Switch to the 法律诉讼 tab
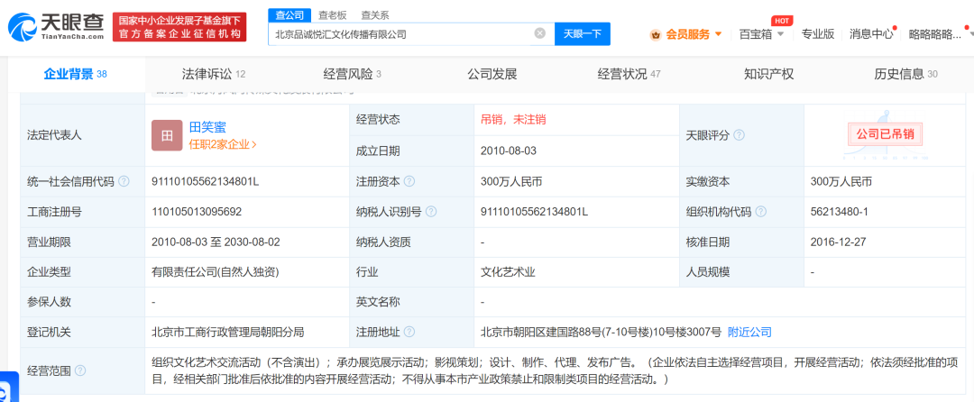Viewport: 974px width, 402px height. 214,75
